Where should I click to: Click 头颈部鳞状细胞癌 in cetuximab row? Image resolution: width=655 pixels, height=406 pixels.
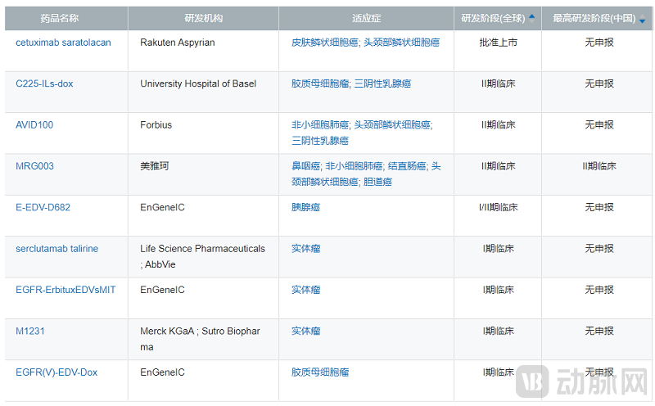(401, 43)
